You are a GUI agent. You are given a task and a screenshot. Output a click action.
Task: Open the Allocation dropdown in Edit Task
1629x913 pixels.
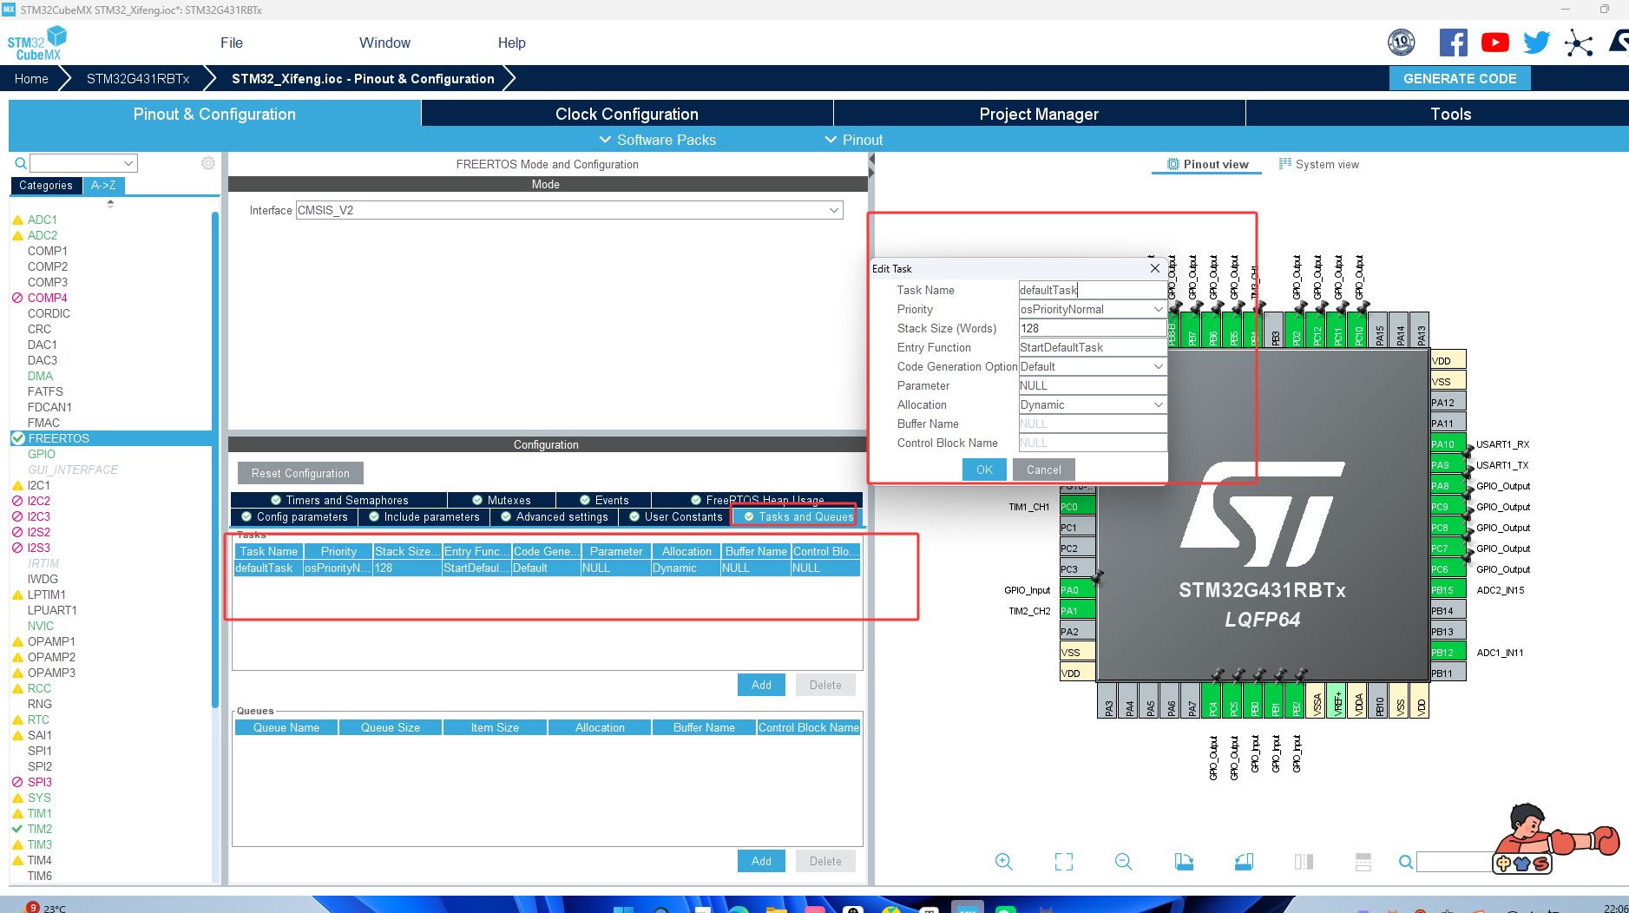(1159, 404)
